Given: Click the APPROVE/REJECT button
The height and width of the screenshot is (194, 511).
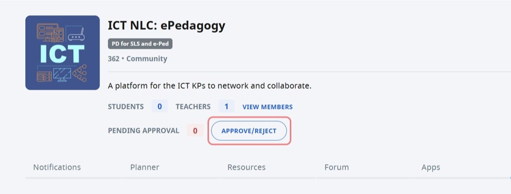Looking at the screenshot, I should click(249, 131).
